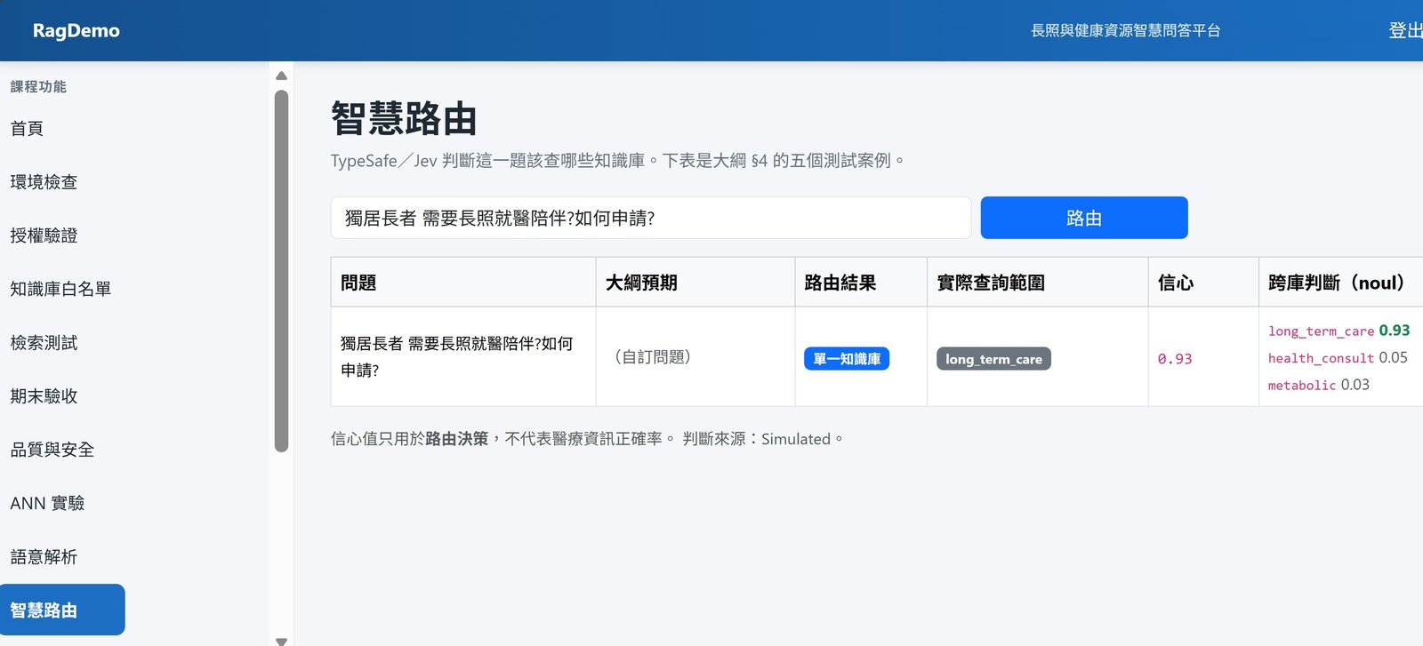The width and height of the screenshot is (1423, 646).
Task: Go to 語意解析 page
Action: pos(44,557)
